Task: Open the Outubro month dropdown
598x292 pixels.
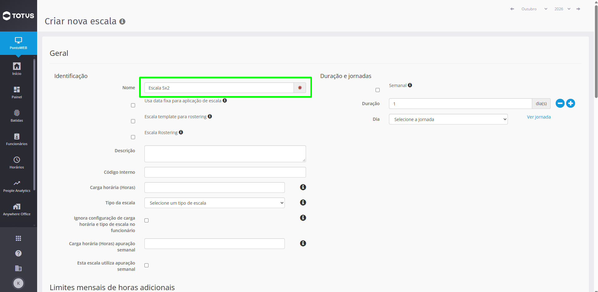Action: tap(534, 9)
